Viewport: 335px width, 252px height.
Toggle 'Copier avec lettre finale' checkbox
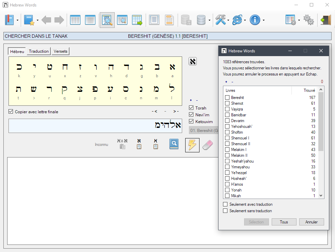click(x=11, y=112)
